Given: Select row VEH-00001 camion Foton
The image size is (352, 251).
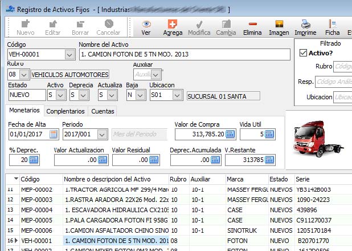Looking at the screenshot, I should 179,241.
